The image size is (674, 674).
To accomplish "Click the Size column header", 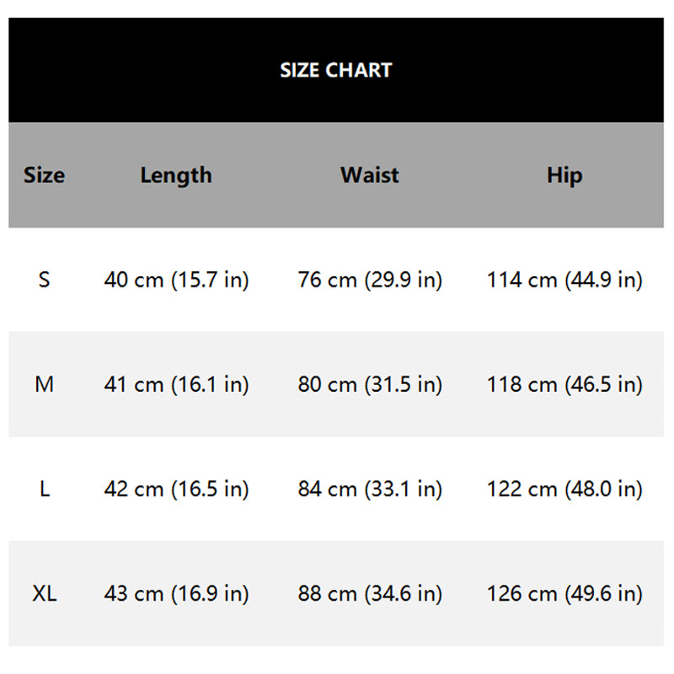I will [44, 175].
